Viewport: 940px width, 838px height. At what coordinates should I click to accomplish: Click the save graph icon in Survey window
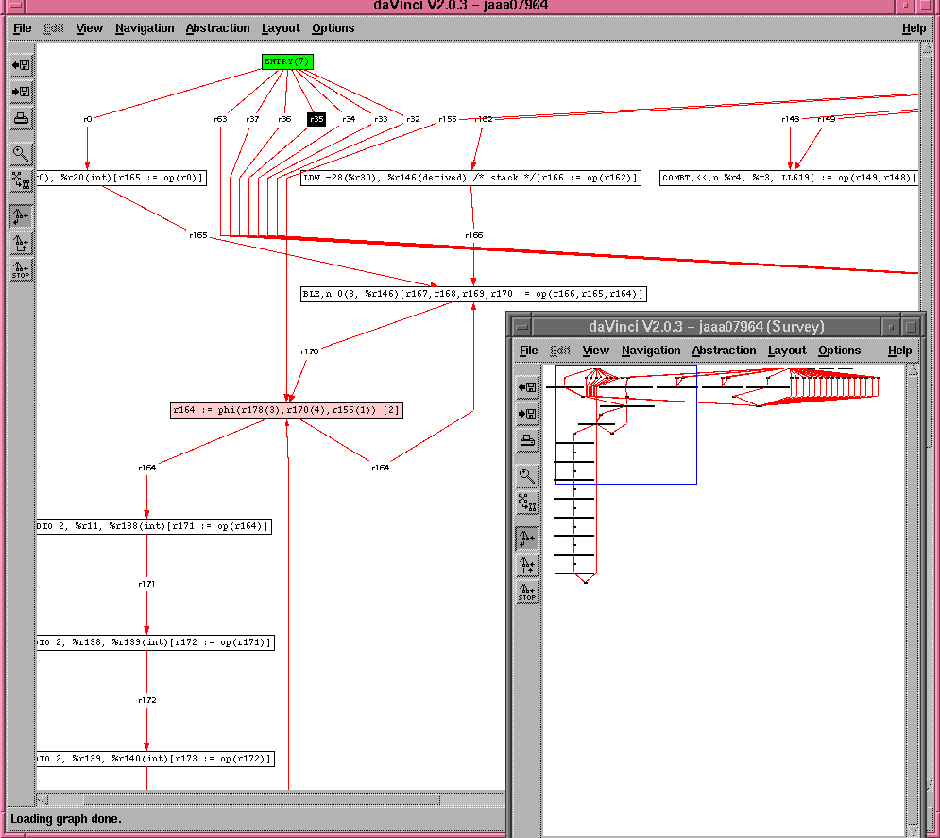pos(527,414)
